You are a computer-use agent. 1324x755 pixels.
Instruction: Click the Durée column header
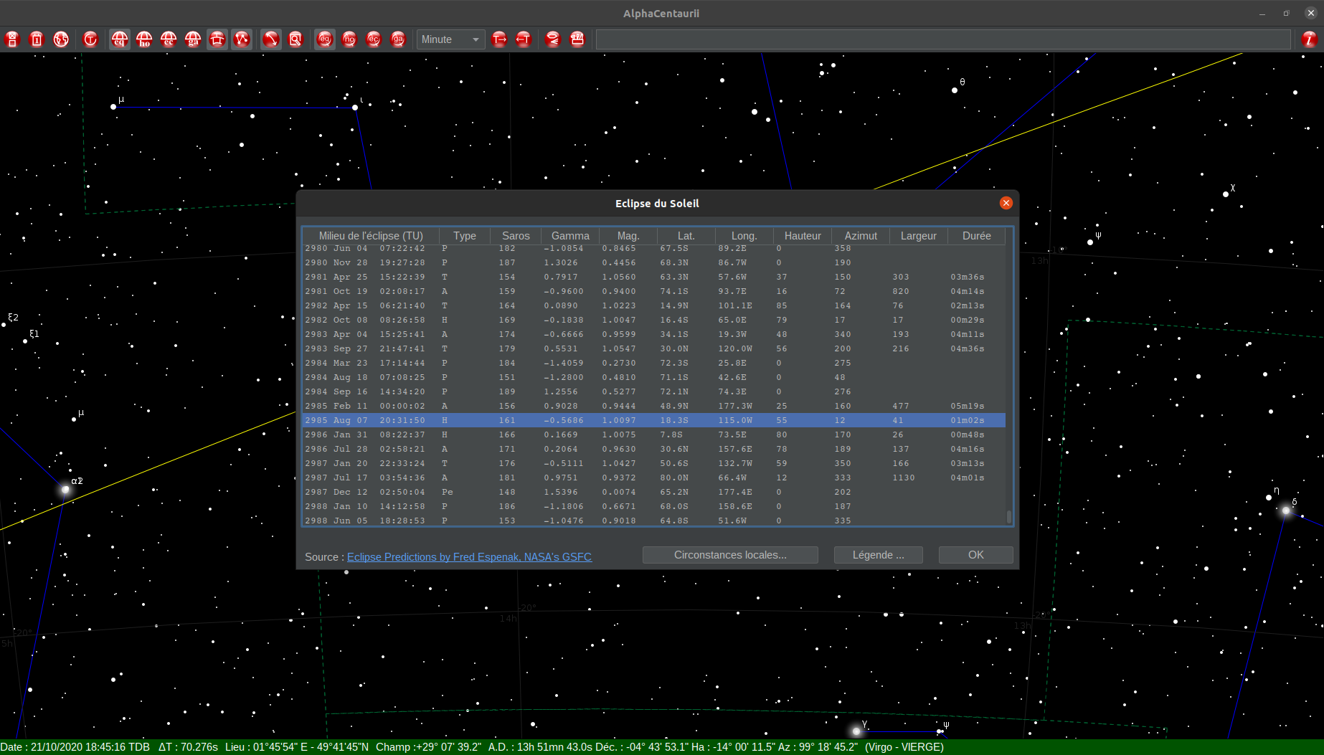pos(977,236)
